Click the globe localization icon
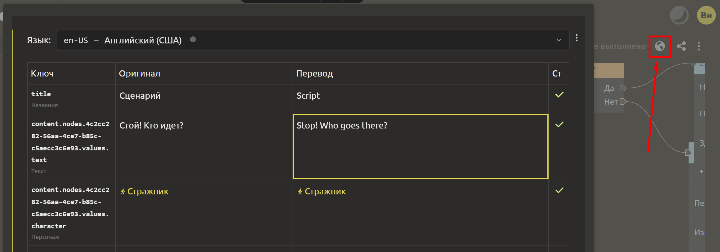This screenshot has height=252, width=720. (660, 46)
